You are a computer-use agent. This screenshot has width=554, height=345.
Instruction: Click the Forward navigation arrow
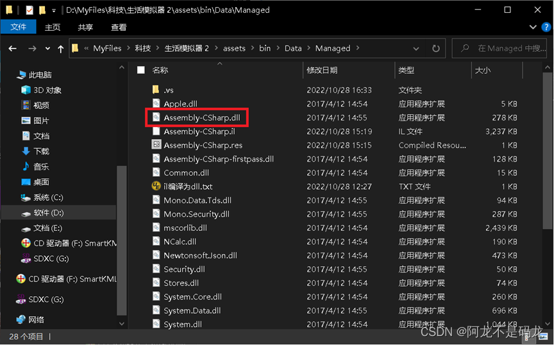coord(32,49)
